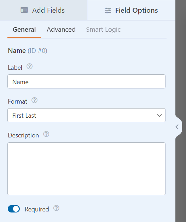
Task: Select the Field Options tab
Action: click(x=131, y=10)
